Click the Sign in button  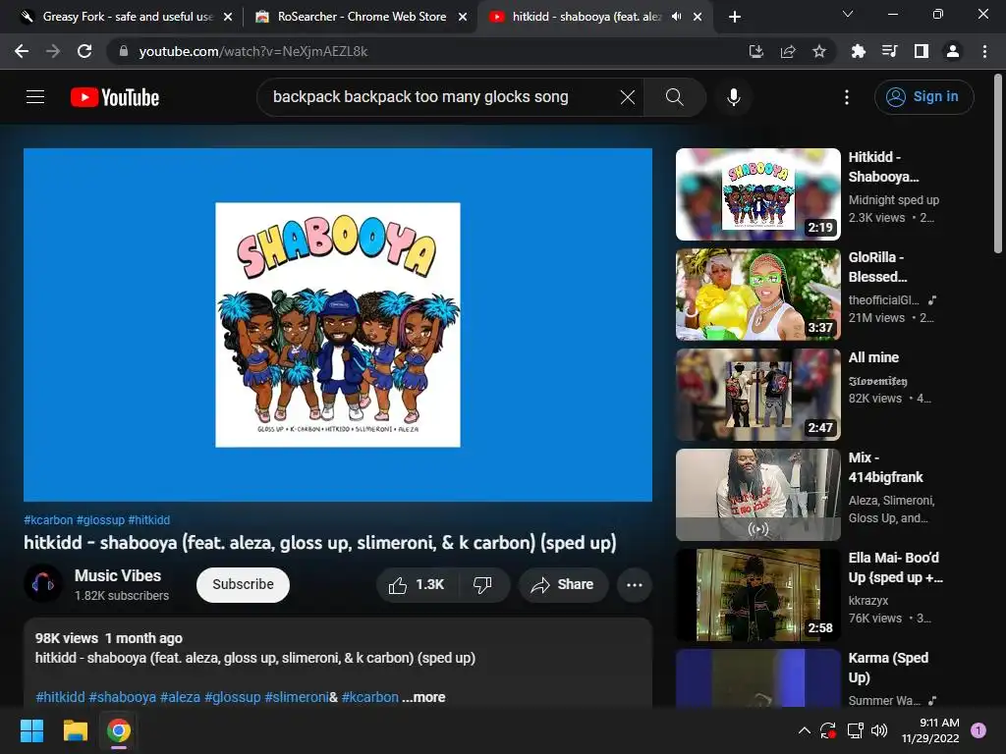923,97
